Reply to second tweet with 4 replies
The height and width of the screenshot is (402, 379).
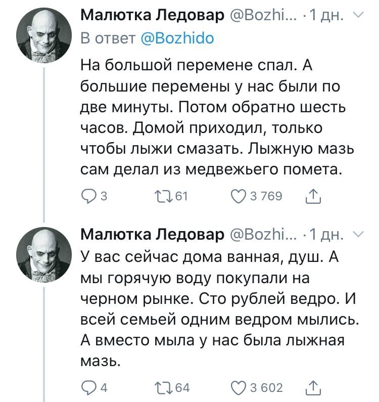pos(88,388)
